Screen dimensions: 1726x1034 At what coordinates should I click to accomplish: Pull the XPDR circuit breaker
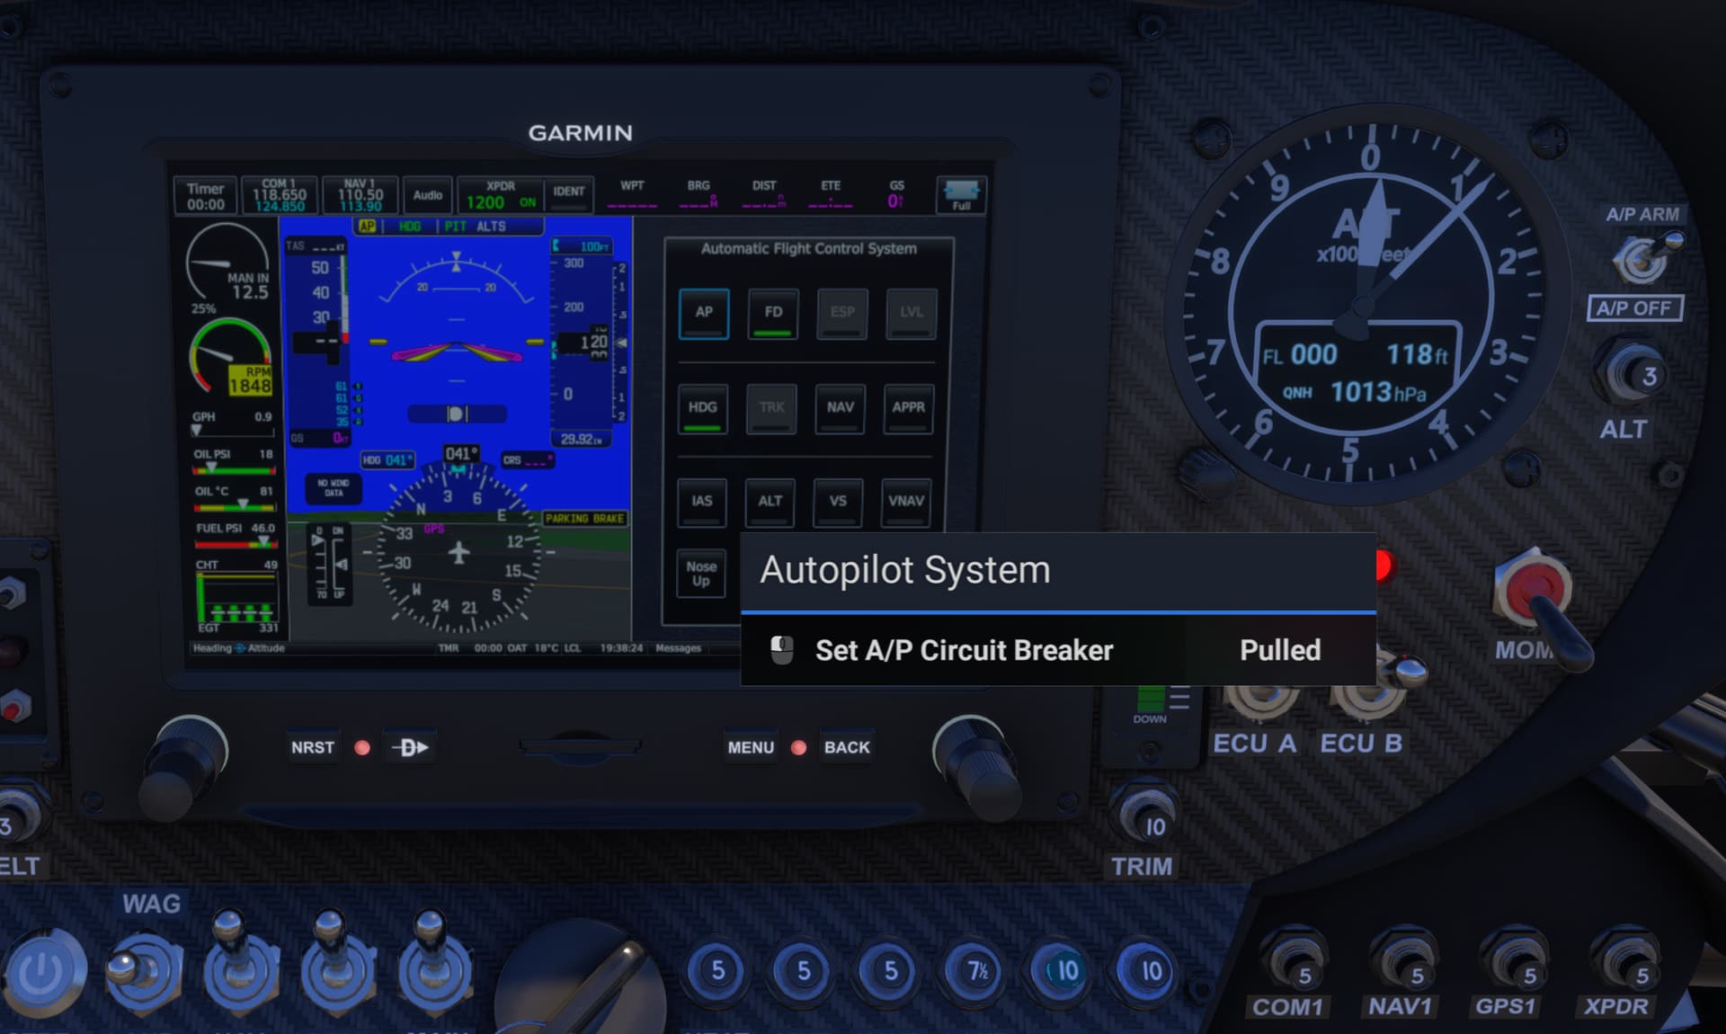coord(1627,963)
